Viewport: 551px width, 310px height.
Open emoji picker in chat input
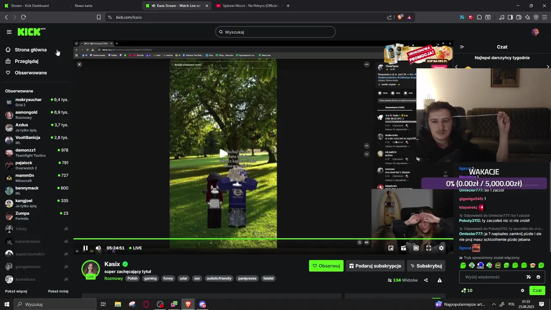(538, 277)
